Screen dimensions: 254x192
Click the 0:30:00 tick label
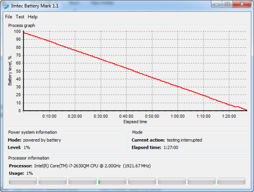(101, 116)
